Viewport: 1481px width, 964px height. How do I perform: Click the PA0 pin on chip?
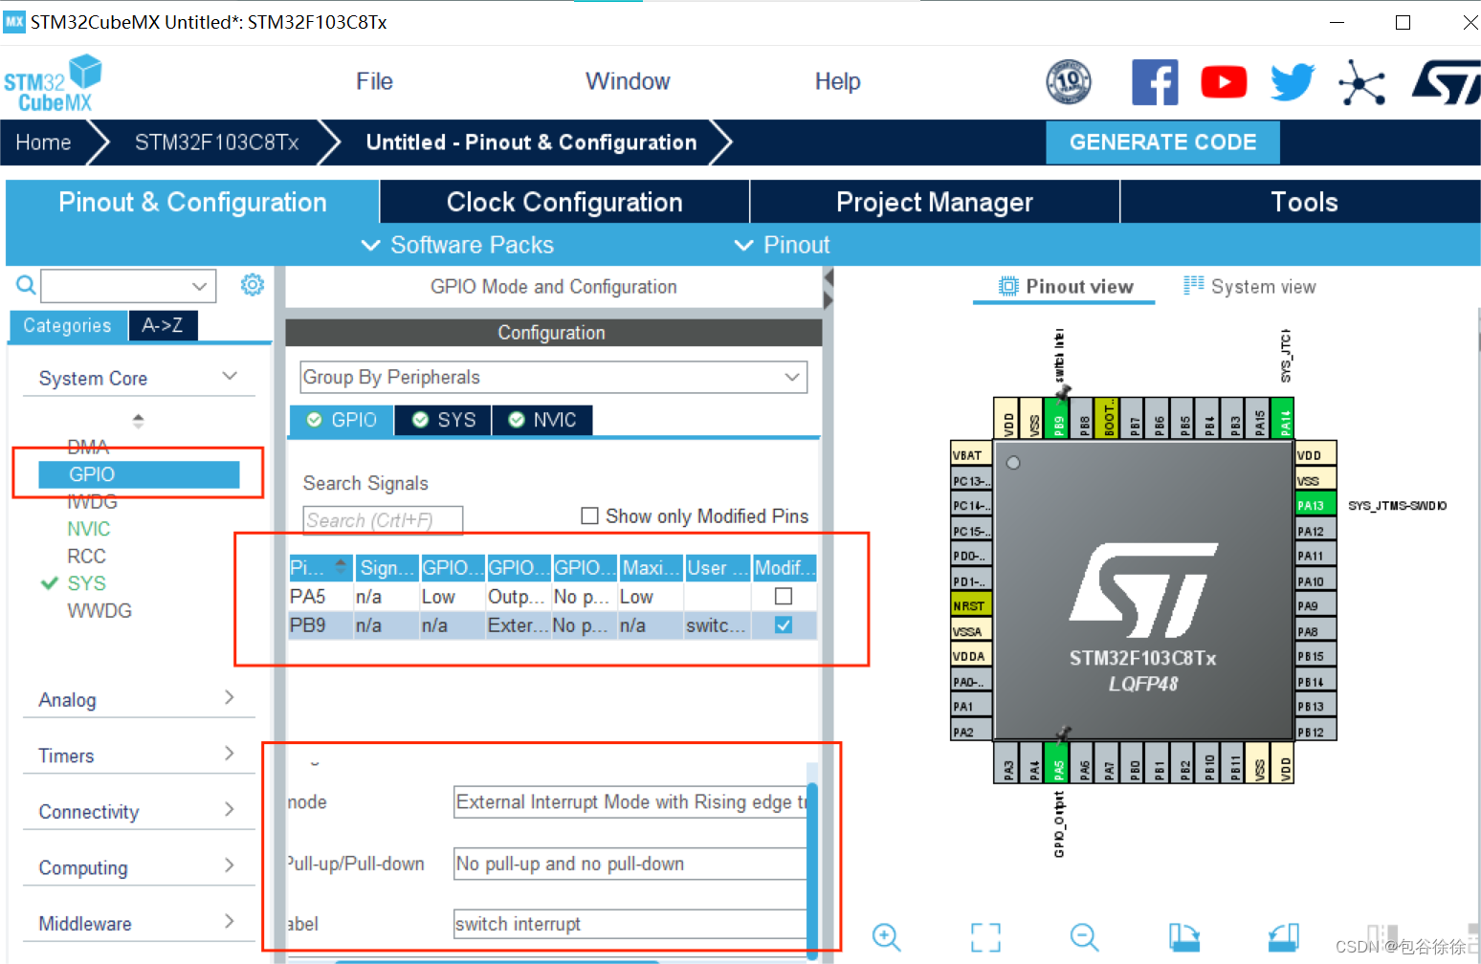click(x=971, y=681)
